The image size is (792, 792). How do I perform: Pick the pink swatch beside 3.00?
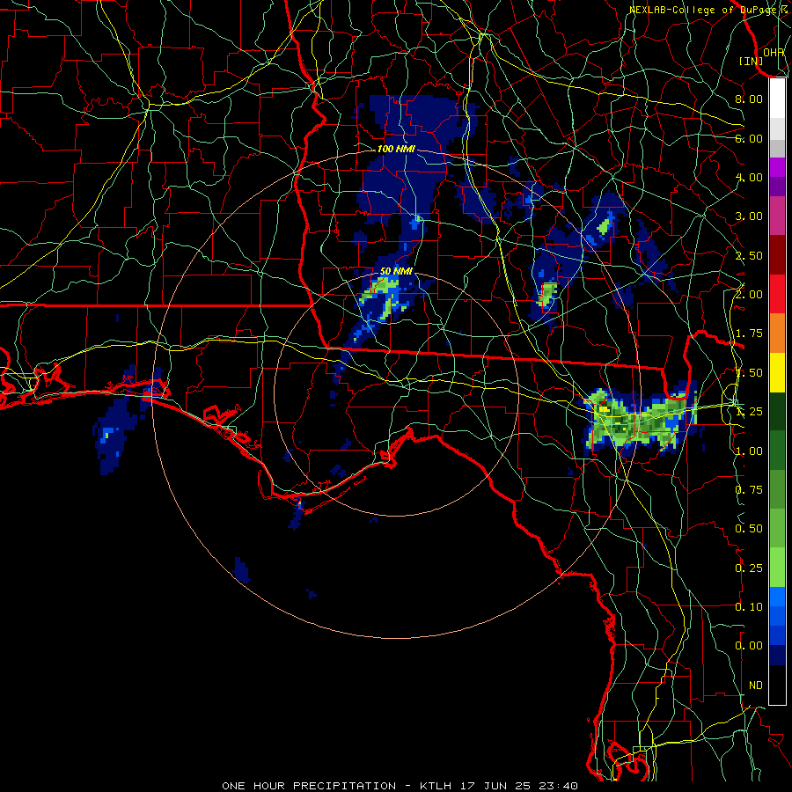point(777,216)
